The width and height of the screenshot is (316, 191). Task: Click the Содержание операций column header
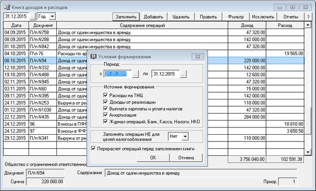click(142, 25)
